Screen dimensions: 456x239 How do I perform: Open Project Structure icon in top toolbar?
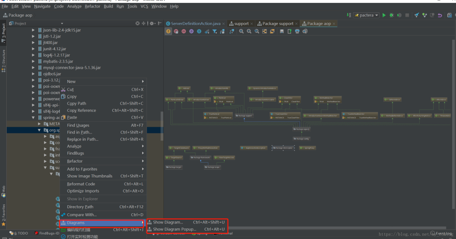click(x=449, y=15)
